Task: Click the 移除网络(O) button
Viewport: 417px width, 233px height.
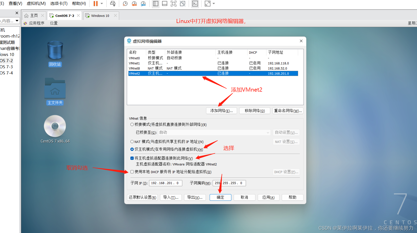Action: 255,111
